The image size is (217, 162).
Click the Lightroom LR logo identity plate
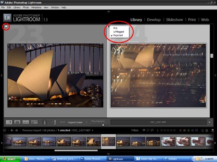7,18
